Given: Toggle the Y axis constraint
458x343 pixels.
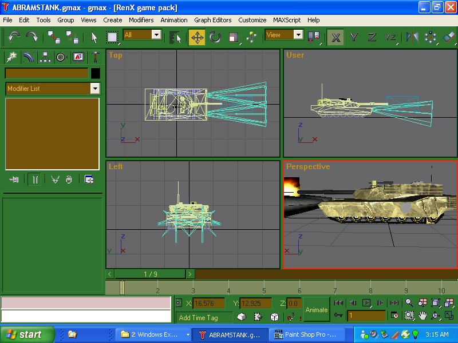Looking at the screenshot, I should (x=355, y=37).
